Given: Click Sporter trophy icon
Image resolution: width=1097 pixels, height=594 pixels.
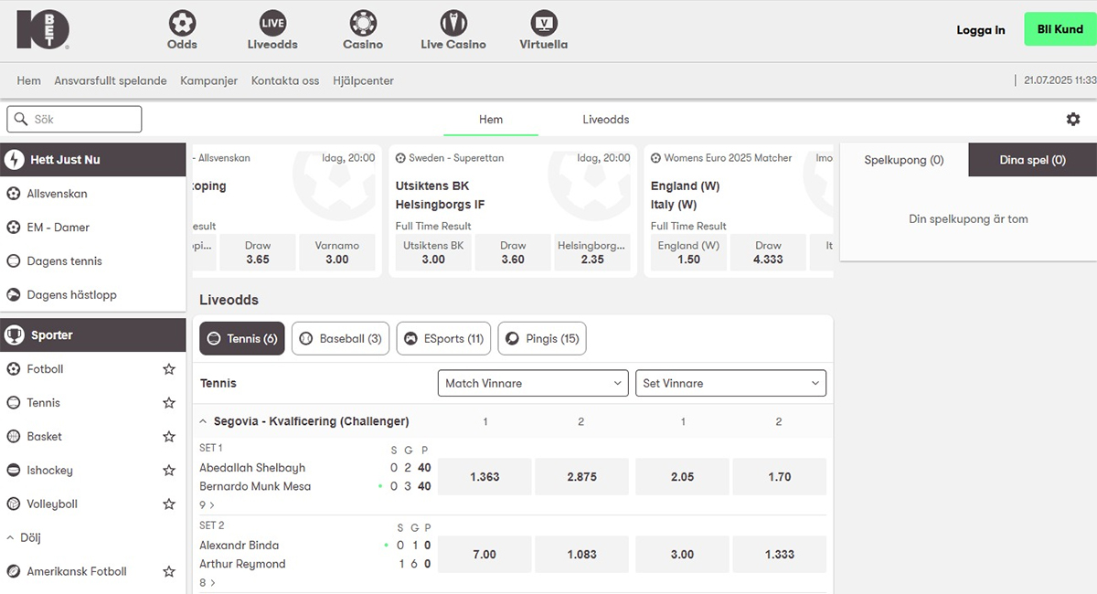Looking at the screenshot, I should [x=15, y=335].
